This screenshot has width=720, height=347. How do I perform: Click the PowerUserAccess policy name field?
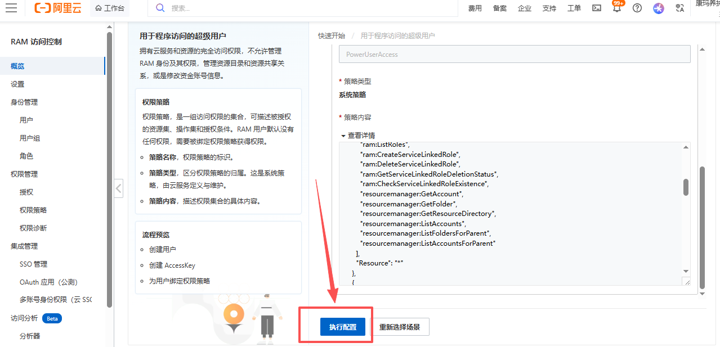click(x=514, y=55)
